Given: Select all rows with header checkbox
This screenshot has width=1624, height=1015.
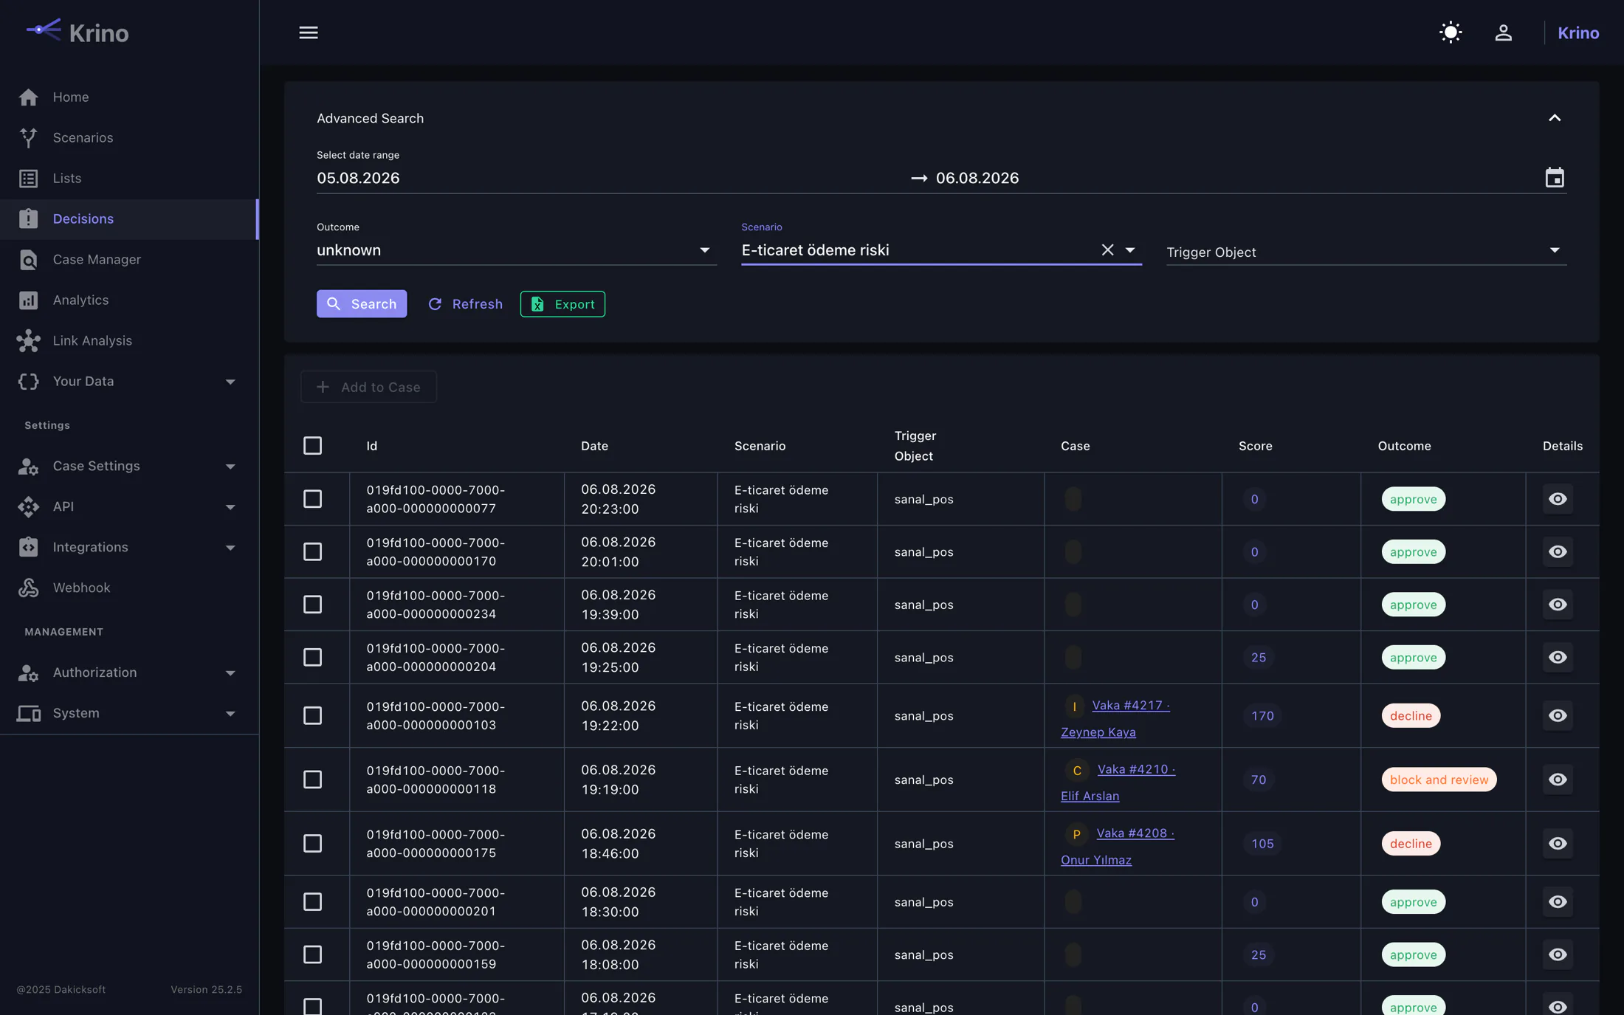Looking at the screenshot, I should (313, 446).
